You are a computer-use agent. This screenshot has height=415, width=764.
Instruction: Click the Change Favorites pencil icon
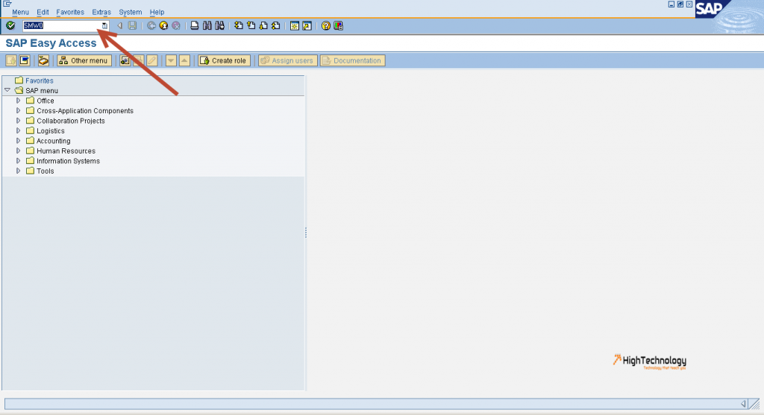click(x=152, y=60)
